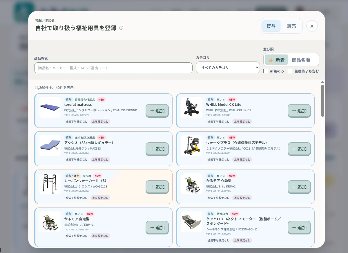
Task: Open アクシオ mattress thumbnail
Action: click(50, 145)
